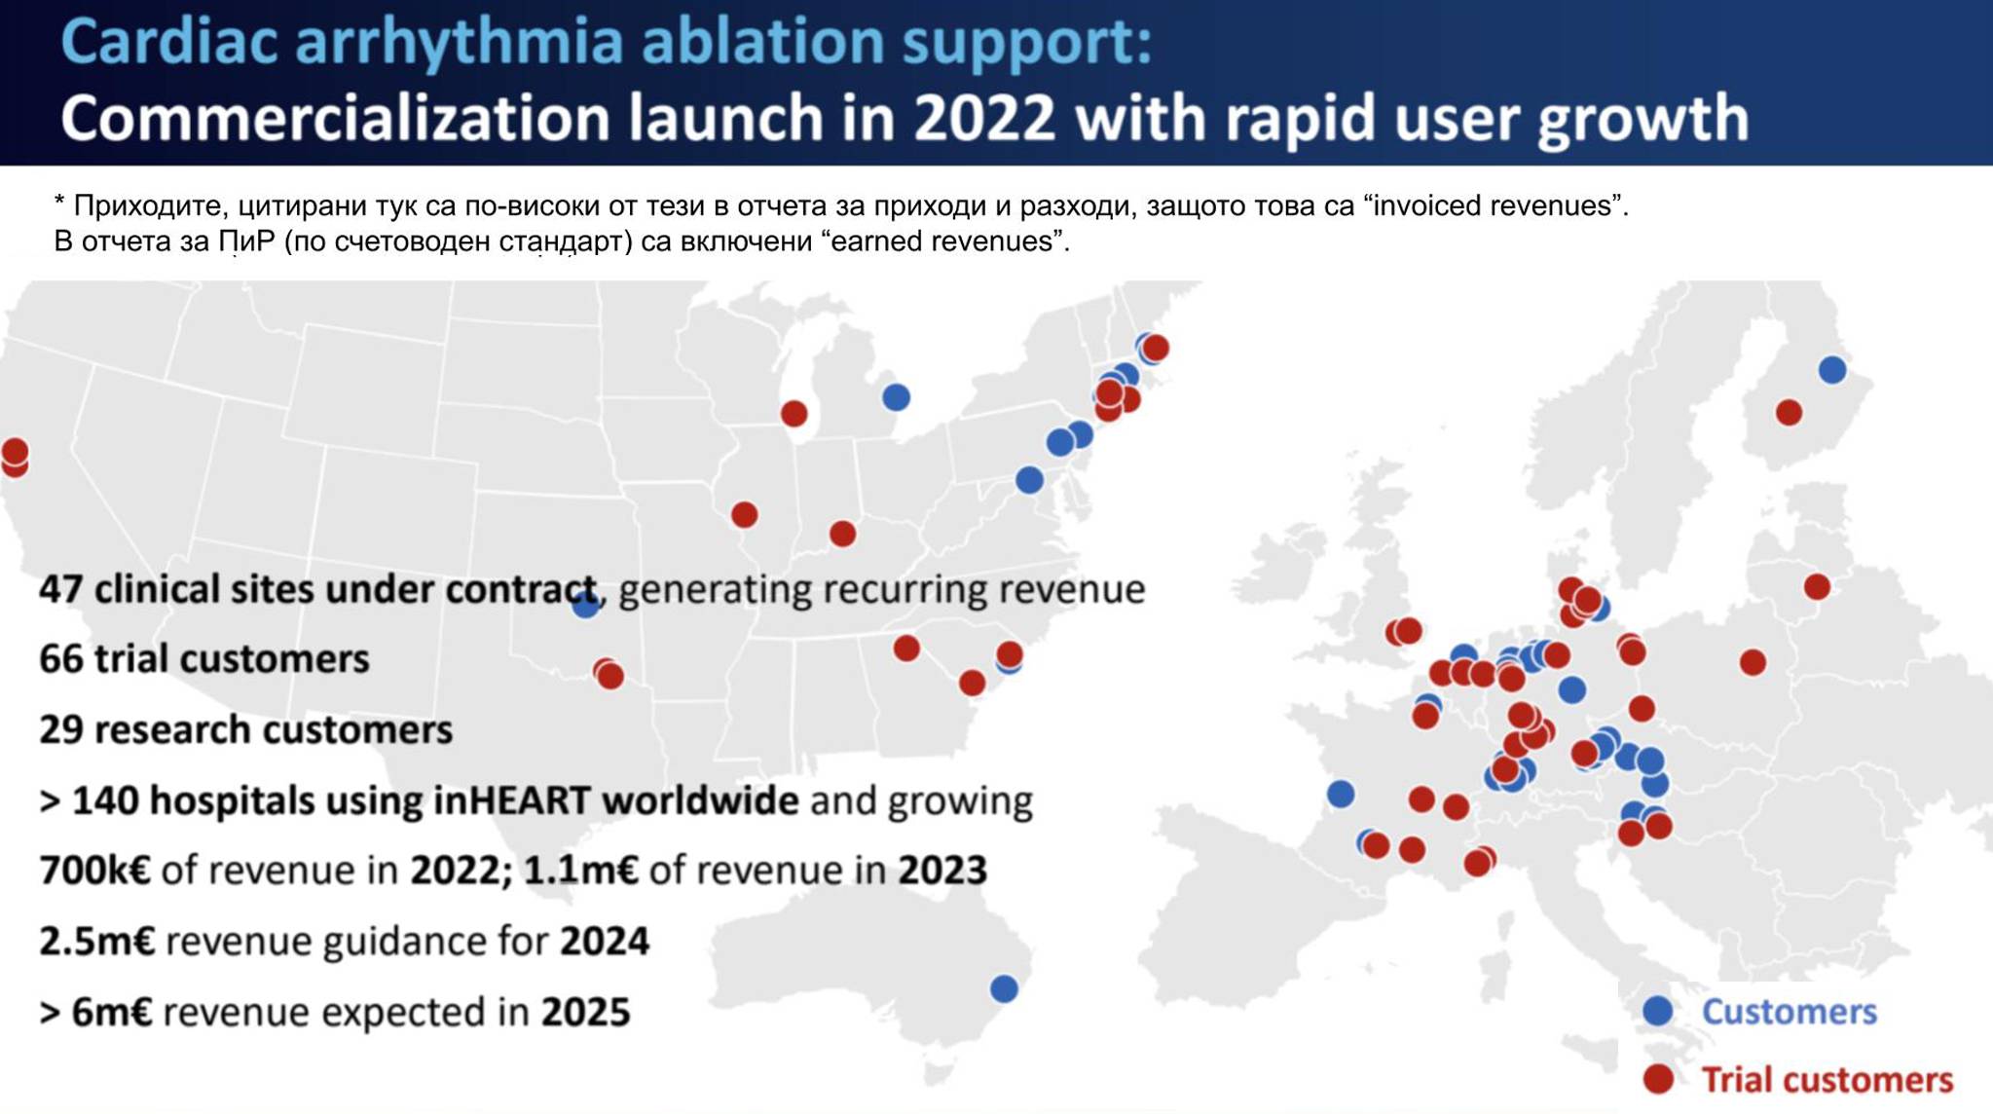Click the blue customer marker in Australia
This screenshot has width=1993, height=1114.
pos(1004,988)
